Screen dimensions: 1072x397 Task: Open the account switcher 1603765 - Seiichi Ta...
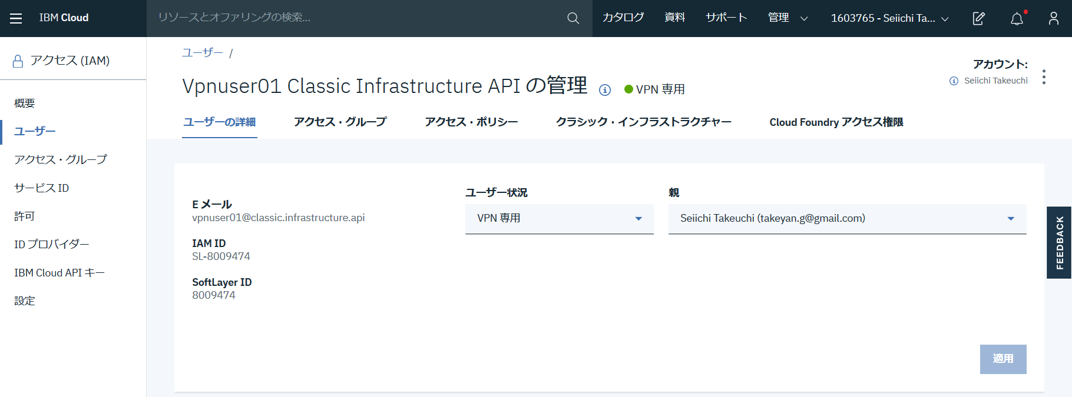click(x=889, y=18)
